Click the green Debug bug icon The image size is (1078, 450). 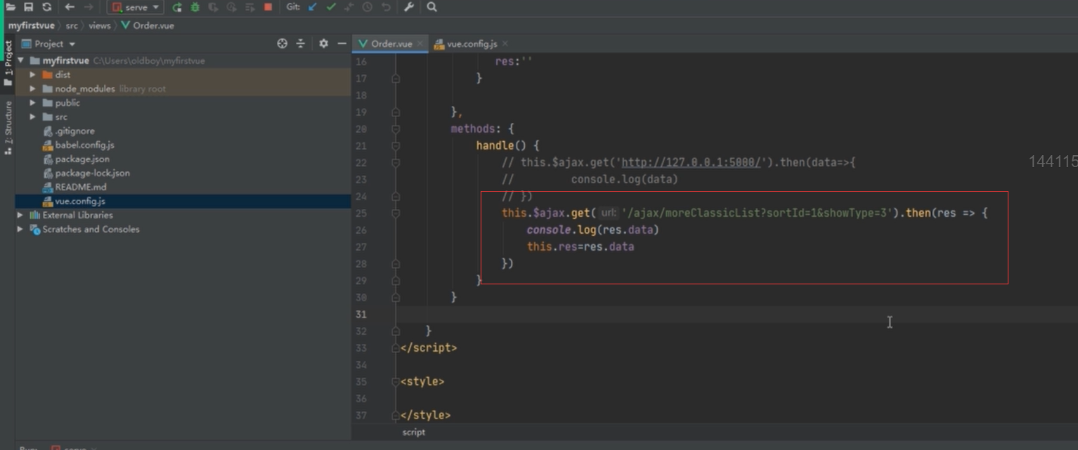195,7
